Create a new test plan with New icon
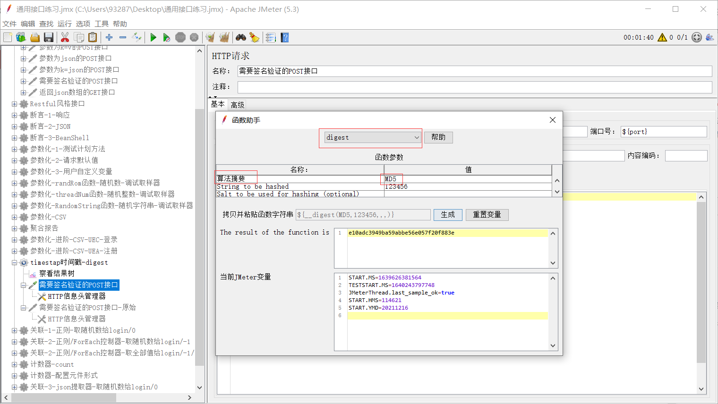718x404 pixels. pyautogui.click(x=8, y=37)
